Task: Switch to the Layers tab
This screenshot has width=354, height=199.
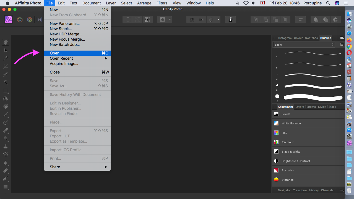Action: click(x=300, y=107)
